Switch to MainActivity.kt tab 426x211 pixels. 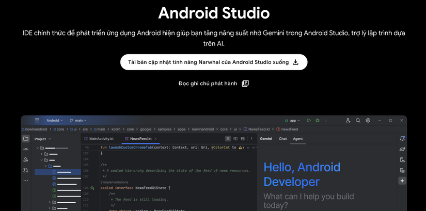click(99, 138)
